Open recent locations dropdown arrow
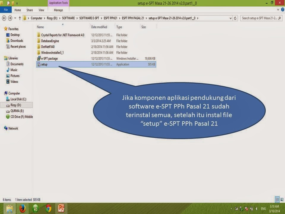This screenshot has width=285, height=214. tap(15, 18)
